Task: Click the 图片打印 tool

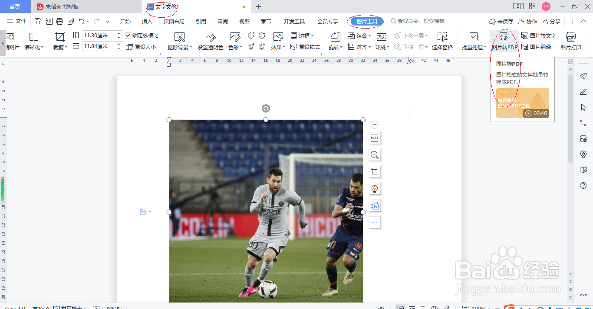Action: pyautogui.click(x=571, y=42)
